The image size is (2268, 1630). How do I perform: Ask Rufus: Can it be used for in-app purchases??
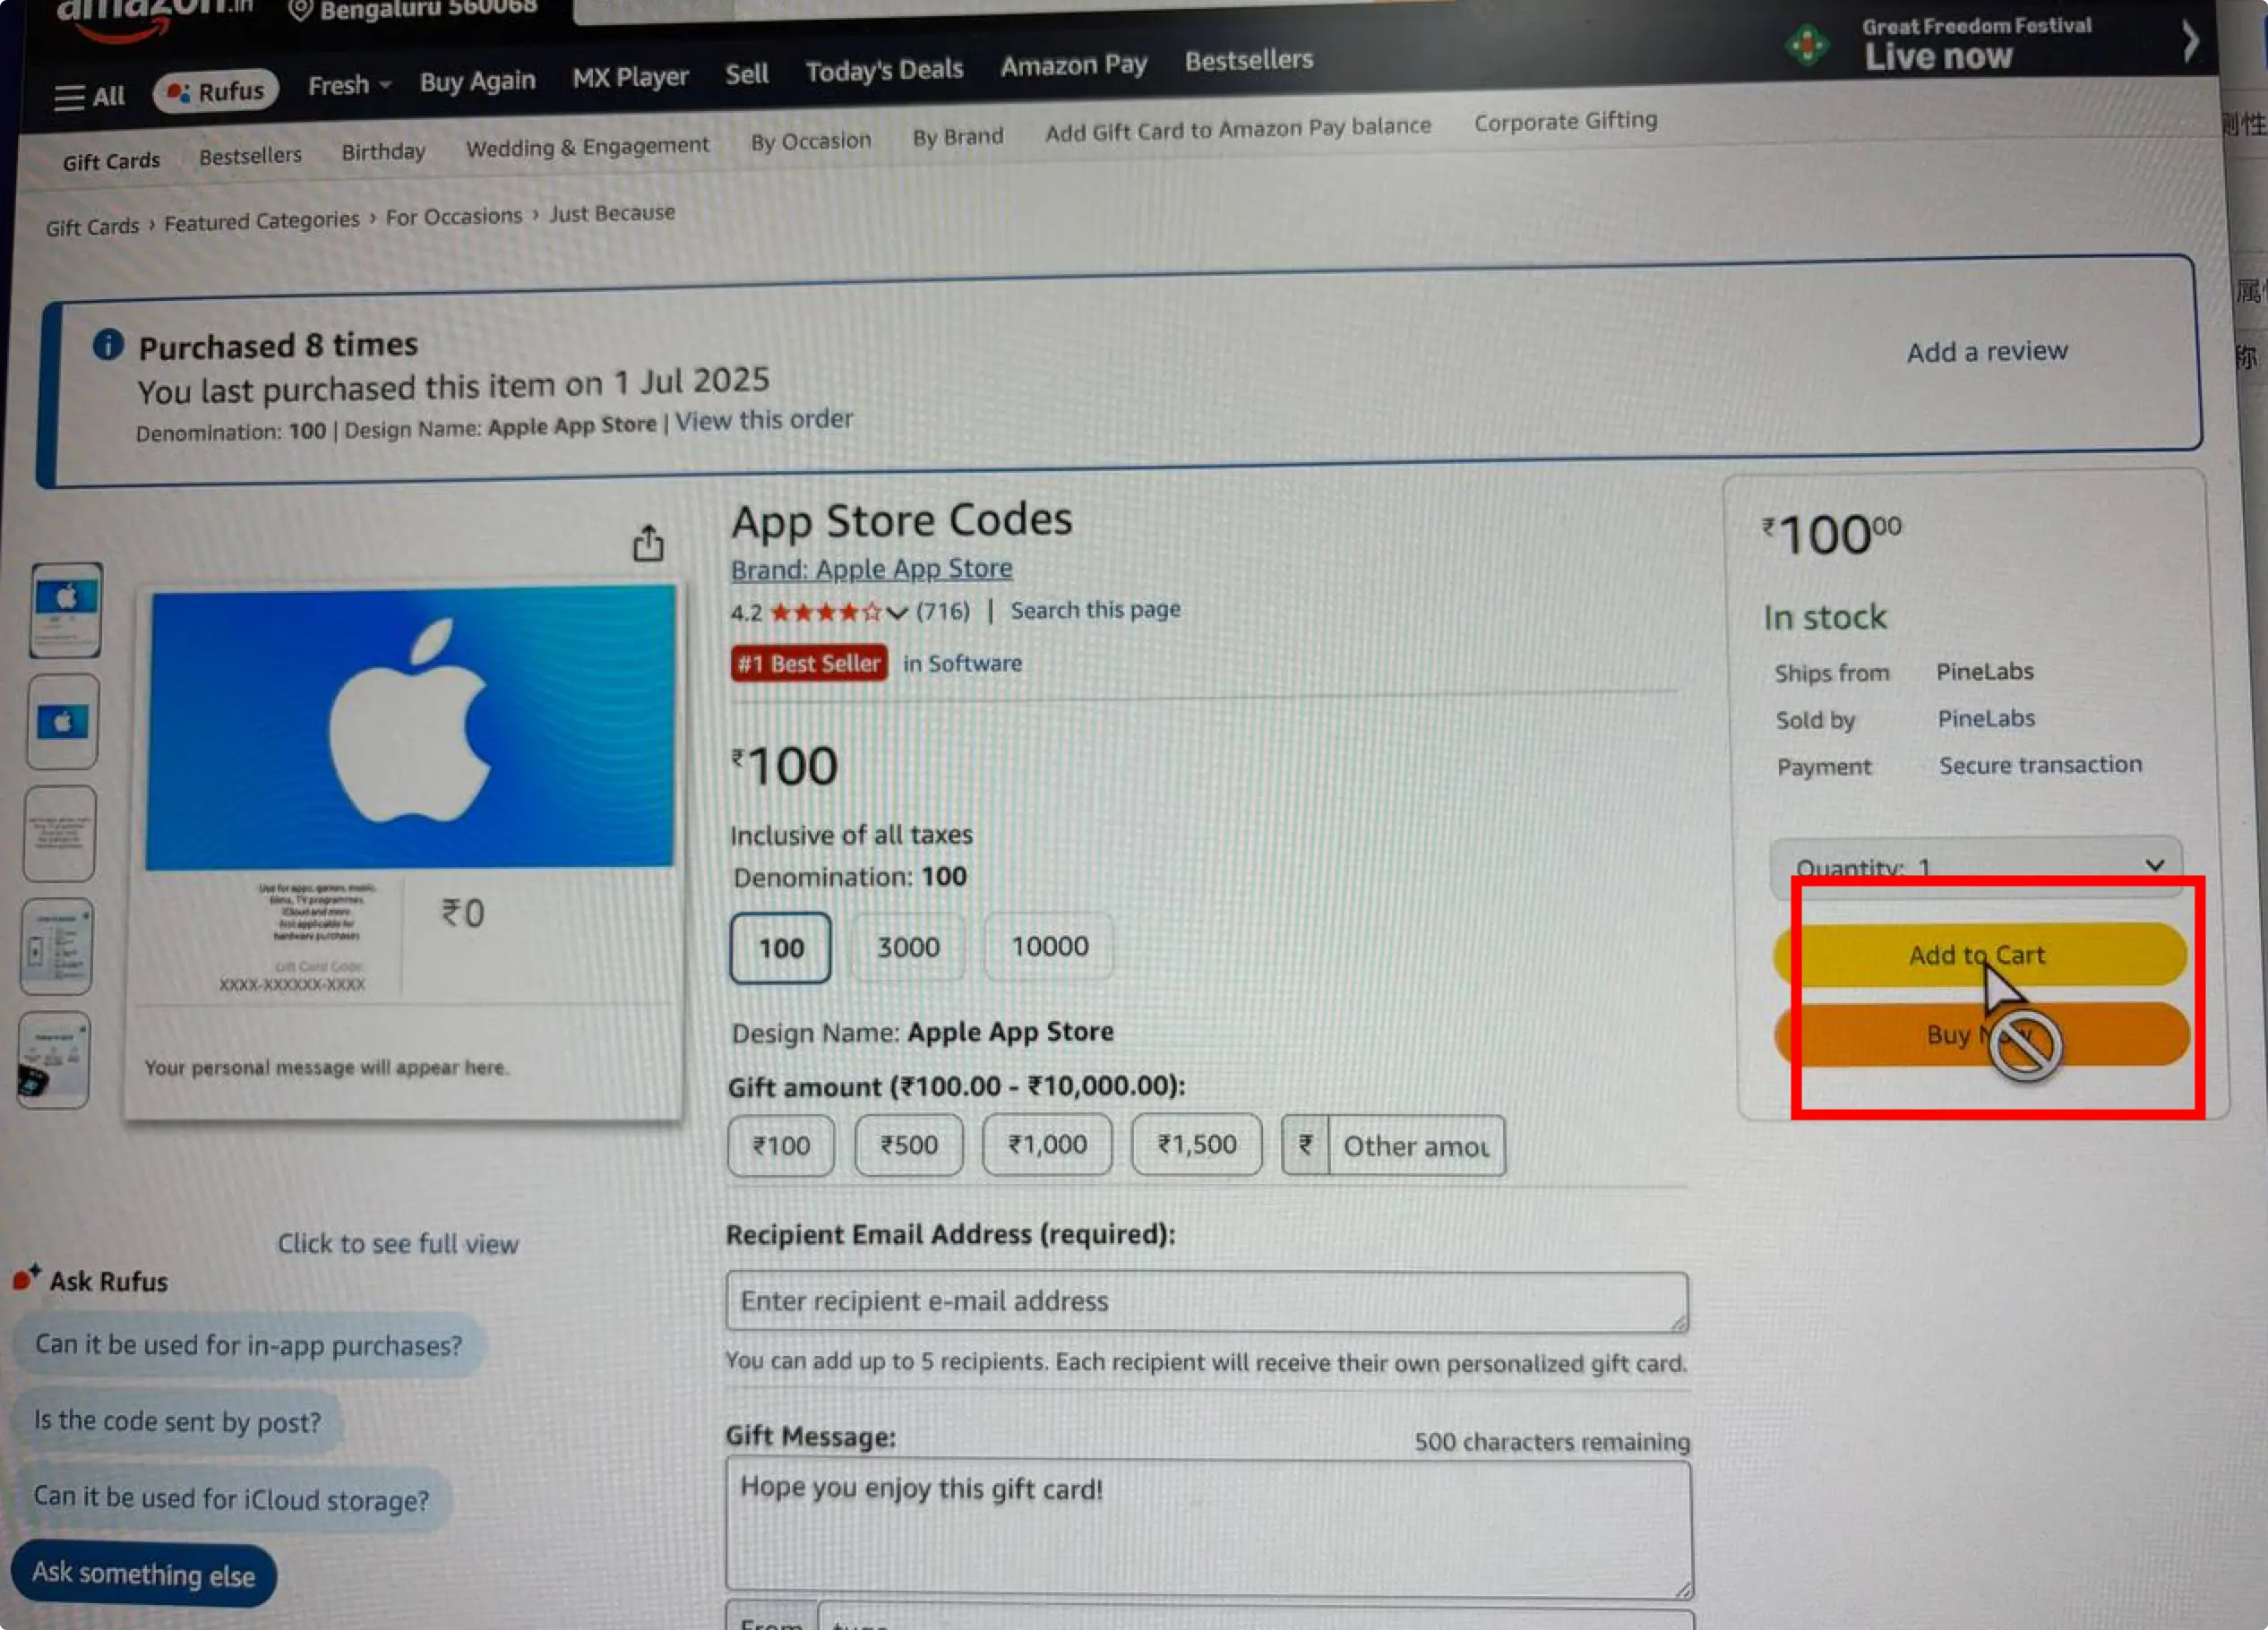tap(249, 1345)
